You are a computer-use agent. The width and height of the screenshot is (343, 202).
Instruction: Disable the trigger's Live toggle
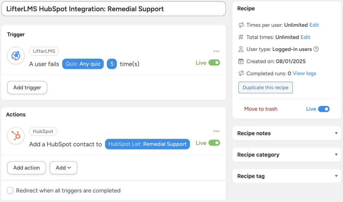tap(213, 62)
